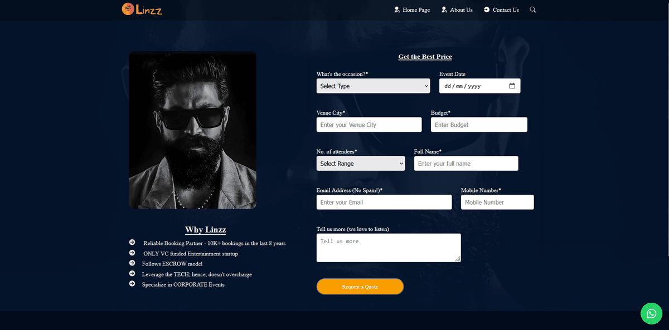669x330 pixels.
Task: Open the search magnifier icon in the navbar
Action: coord(533,9)
